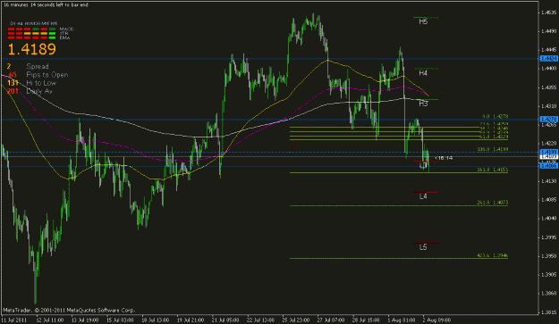Click the -65 pips to open value
559x324 pixels.
(x=13, y=75)
